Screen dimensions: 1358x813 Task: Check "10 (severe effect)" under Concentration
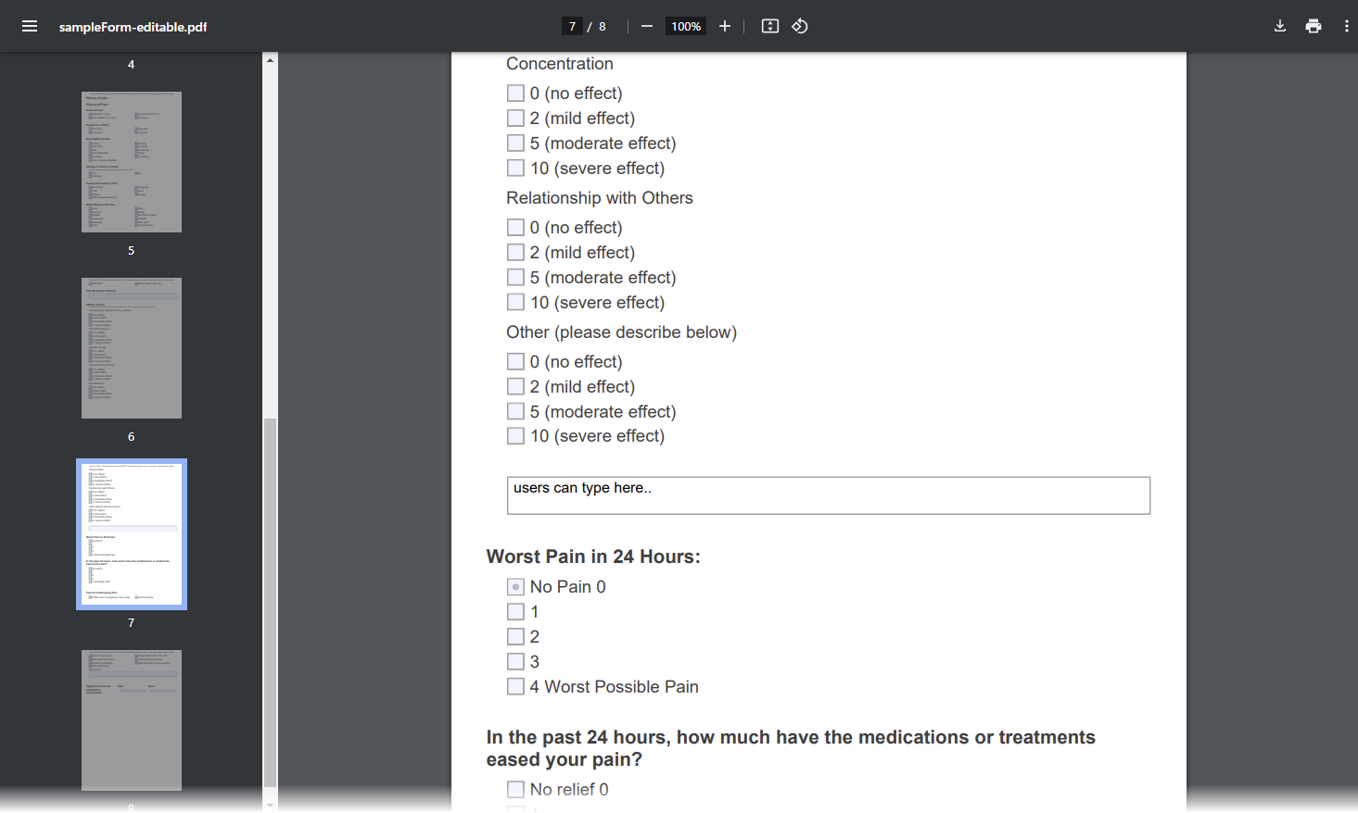[515, 168]
